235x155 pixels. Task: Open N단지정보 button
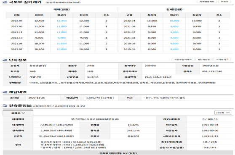pyautogui.click(x=204, y=60)
